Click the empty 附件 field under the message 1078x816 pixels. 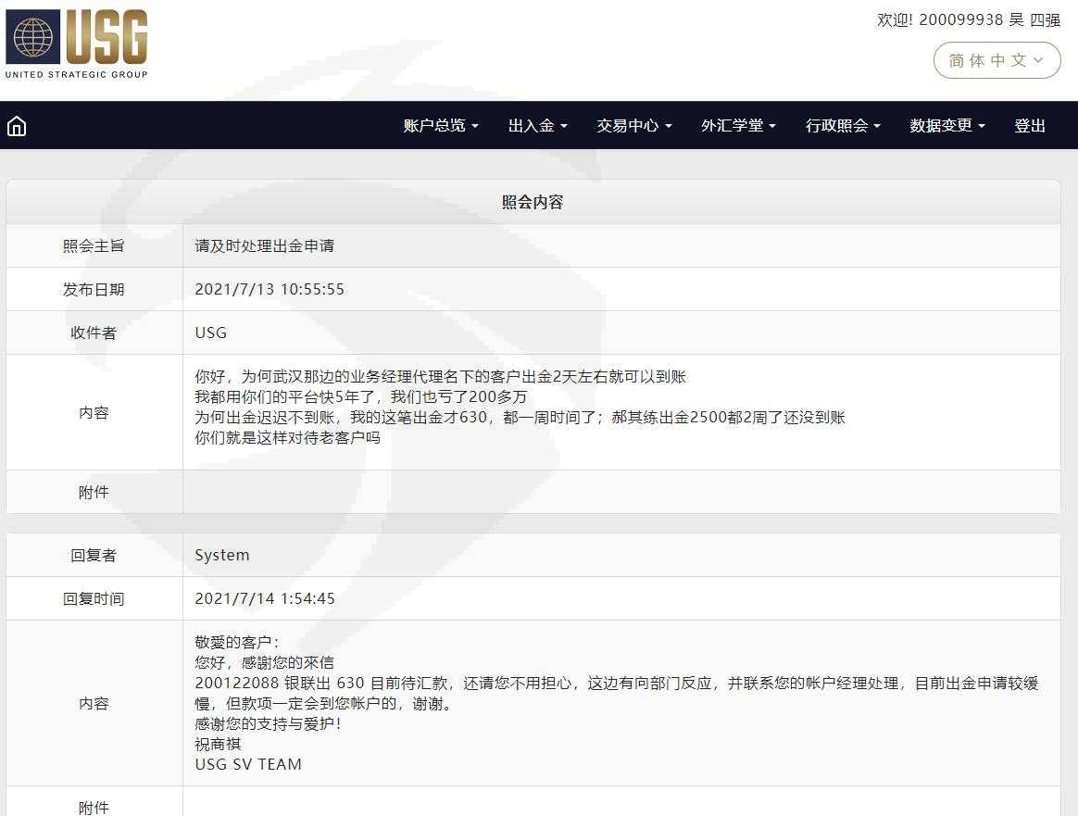pyautogui.click(x=620, y=492)
